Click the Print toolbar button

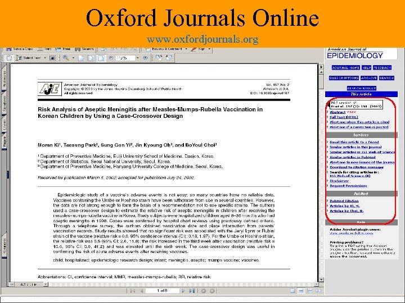[44, 49]
